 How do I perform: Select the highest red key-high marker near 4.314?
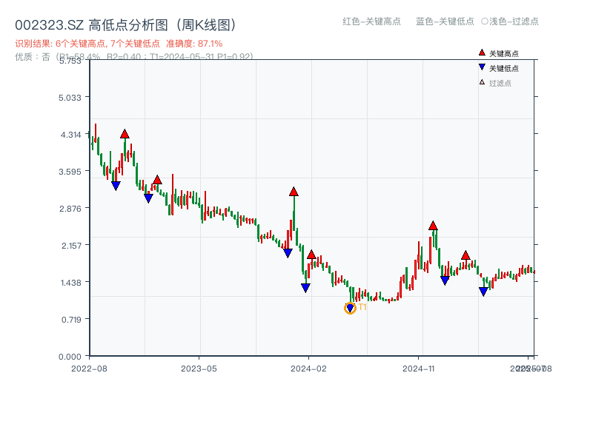click(125, 134)
